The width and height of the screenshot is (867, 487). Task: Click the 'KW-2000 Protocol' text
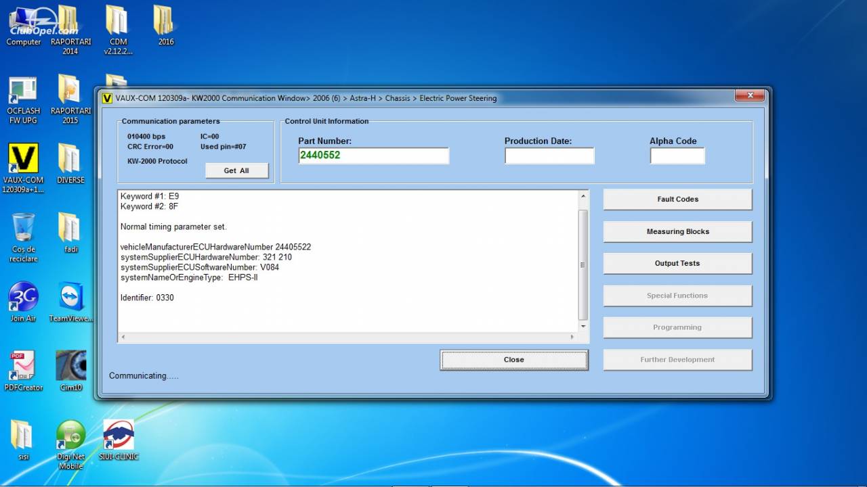(x=157, y=161)
